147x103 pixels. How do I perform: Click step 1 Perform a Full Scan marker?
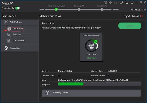coord(56,9)
